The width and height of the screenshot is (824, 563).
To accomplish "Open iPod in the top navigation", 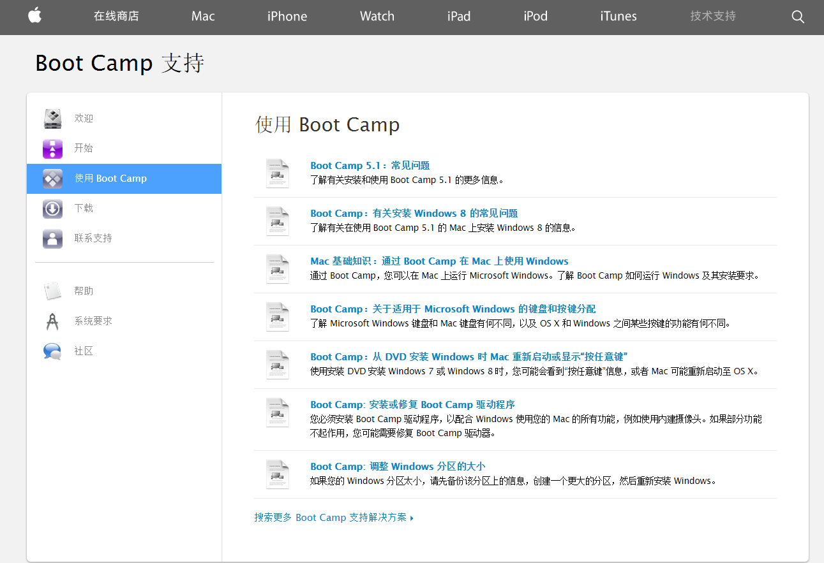I will coord(536,17).
